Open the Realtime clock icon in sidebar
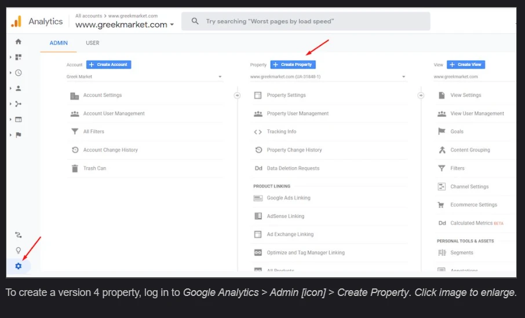This screenshot has width=525, height=318. coord(19,73)
